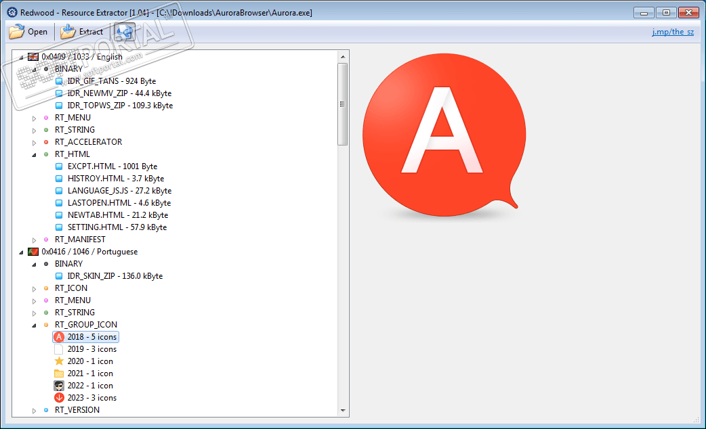This screenshot has height=429, width=706.
Task: Expand the RT_ICON node
Action: 35,289
